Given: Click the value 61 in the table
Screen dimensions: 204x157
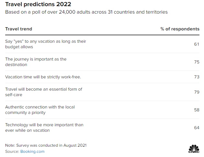Looking at the screenshot, I should pos(197,44).
